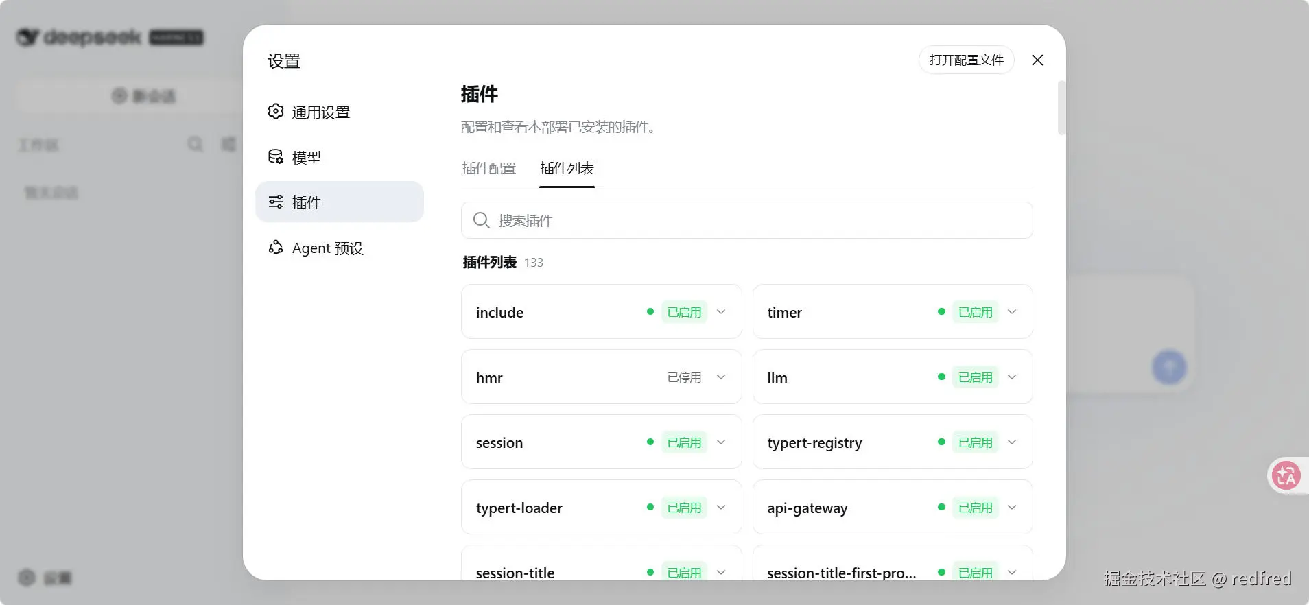Click the 已启用 badge on timer
The height and width of the screenshot is (605, 1309).
tap(975, 312)
